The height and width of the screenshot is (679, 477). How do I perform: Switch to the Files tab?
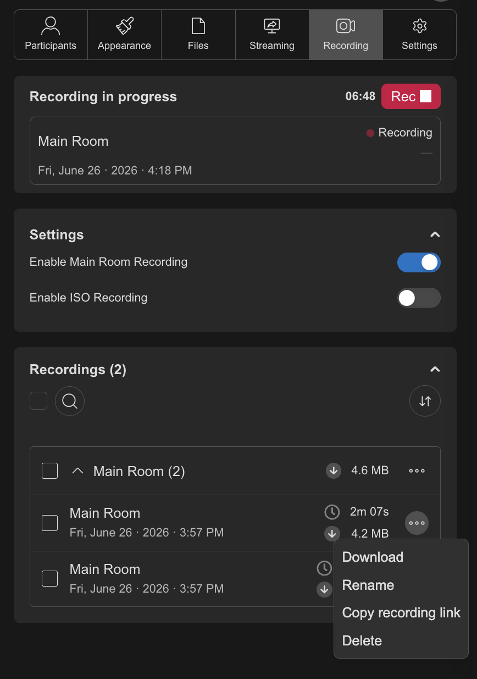tap(198, 34)
